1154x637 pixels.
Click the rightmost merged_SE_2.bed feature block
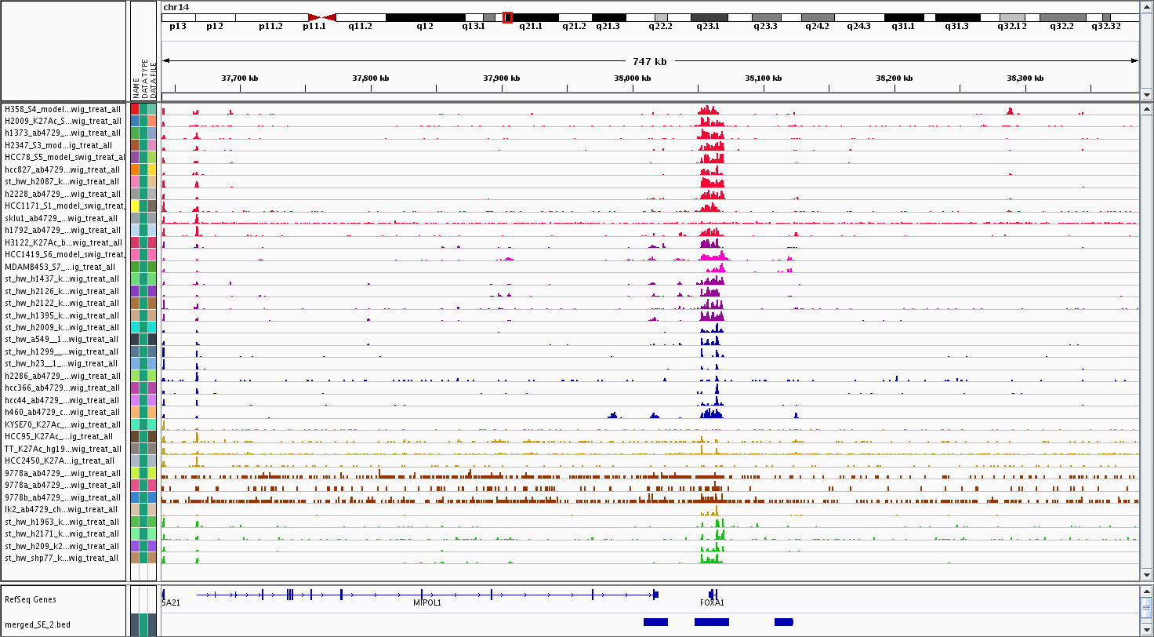point(784,622)
